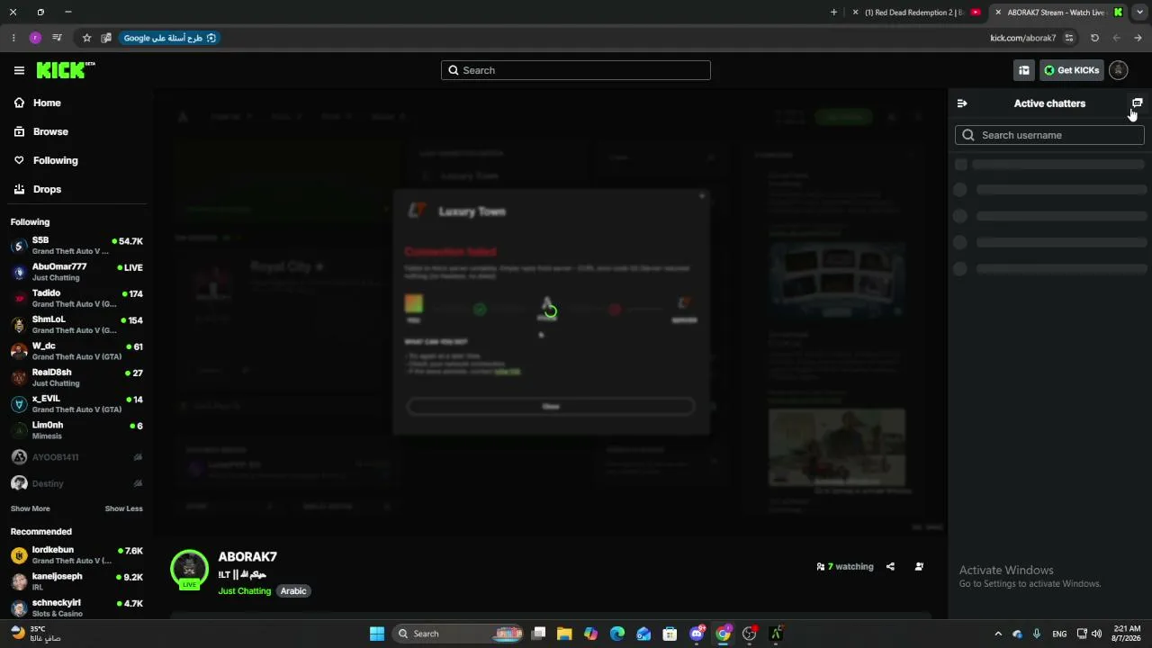Open W_dc channel in Following list
The width and height of the screenshot is (1152, 648).
click(76, 351)
